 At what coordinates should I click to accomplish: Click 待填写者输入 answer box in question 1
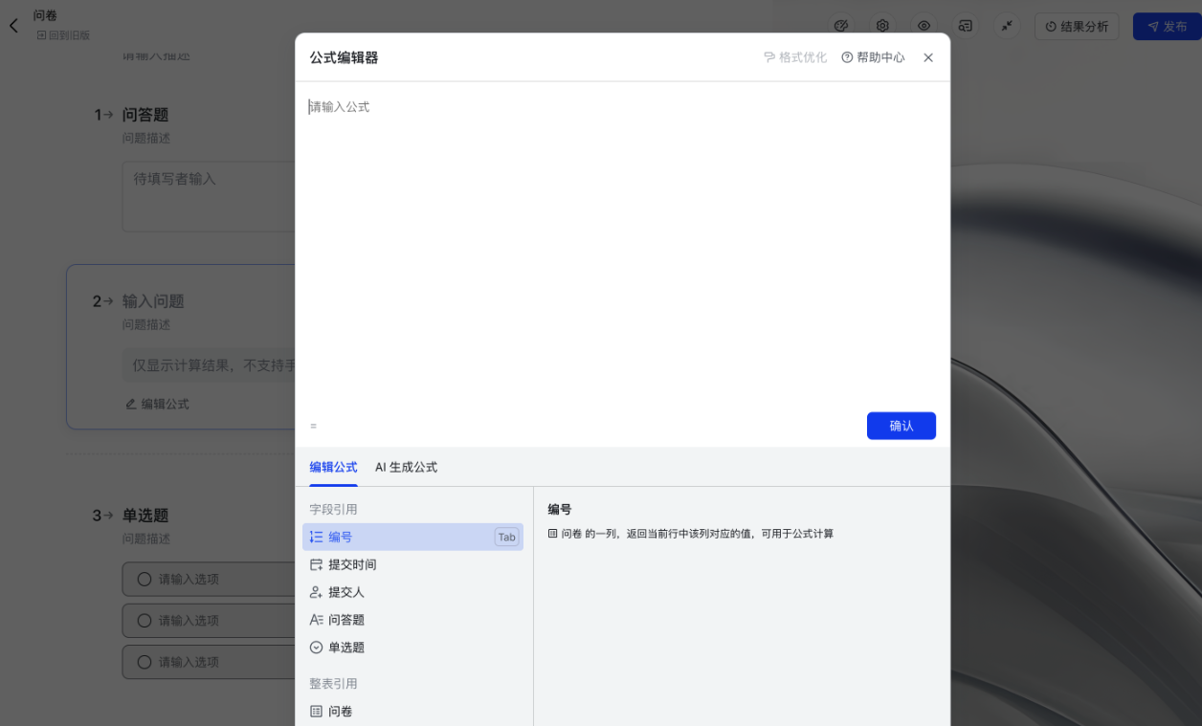(x=209, y=196)
